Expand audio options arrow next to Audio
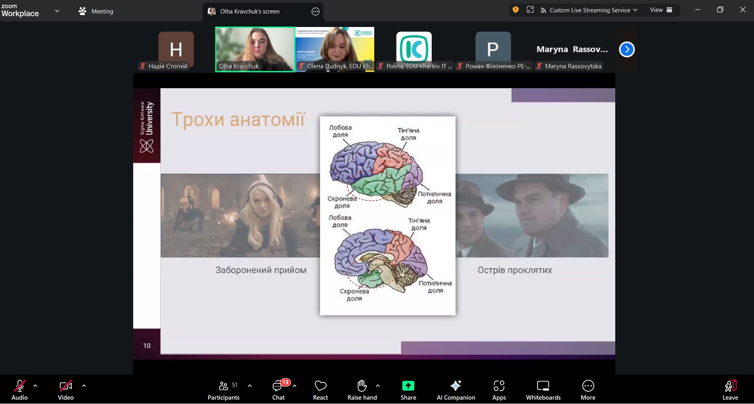 coord(35,385)
